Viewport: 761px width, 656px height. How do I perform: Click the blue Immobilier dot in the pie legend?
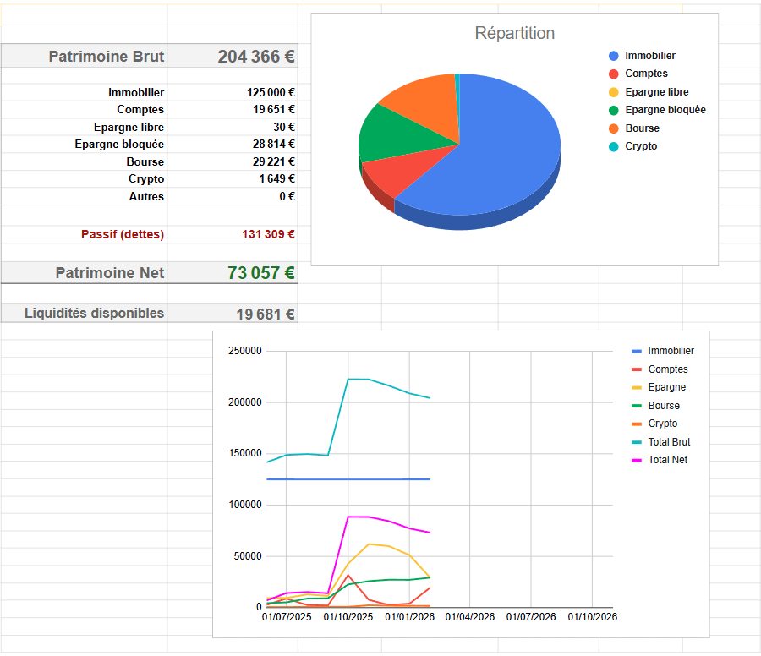point(614,56)
